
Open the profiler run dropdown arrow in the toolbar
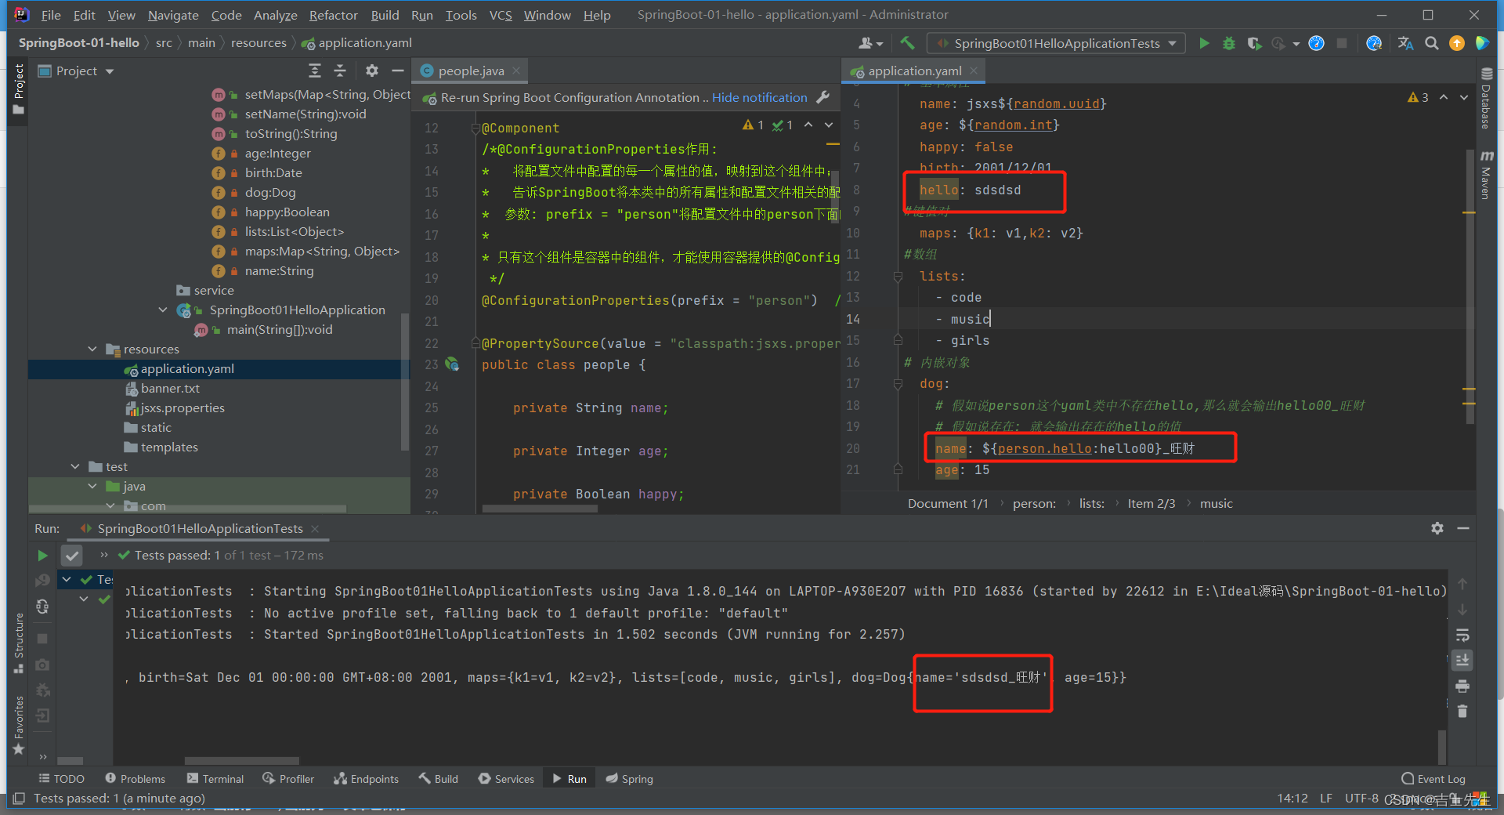point(1296,44)
